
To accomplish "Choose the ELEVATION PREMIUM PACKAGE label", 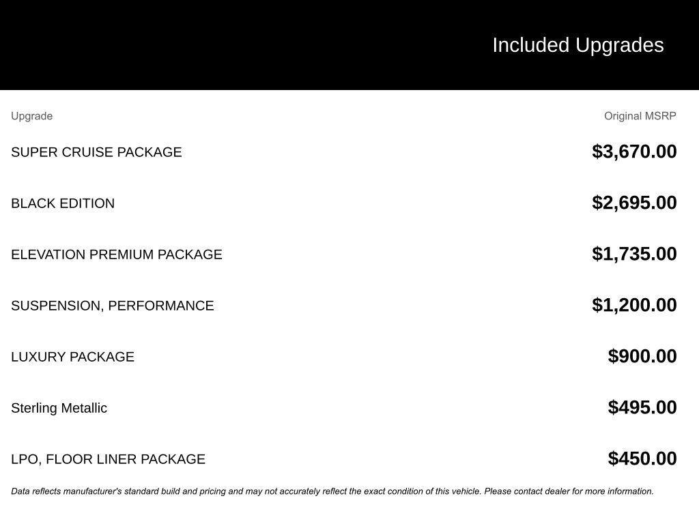I will [x=117, y=254].
